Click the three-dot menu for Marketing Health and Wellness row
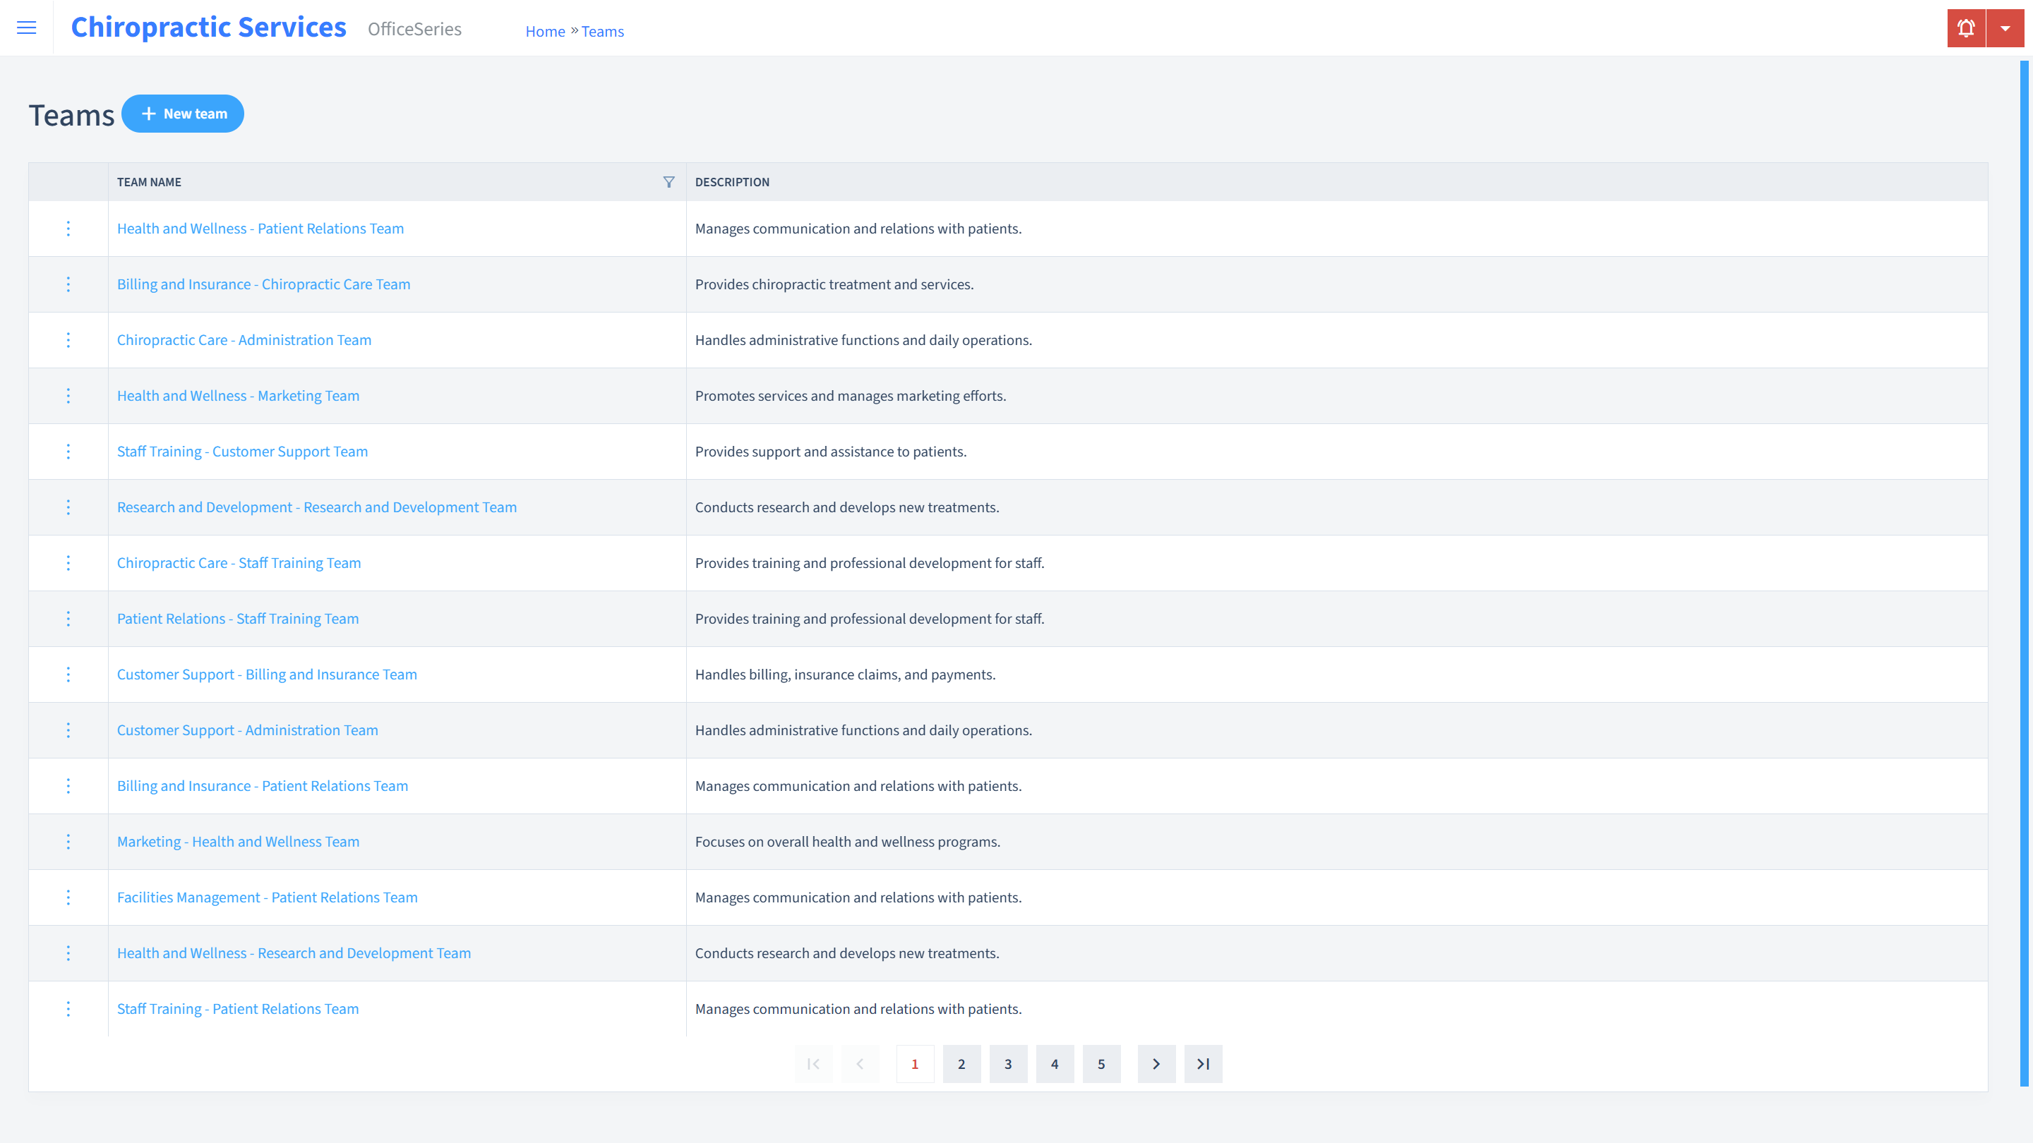The height and width of the screenshot is (1143, 2033). coord(68,842)
